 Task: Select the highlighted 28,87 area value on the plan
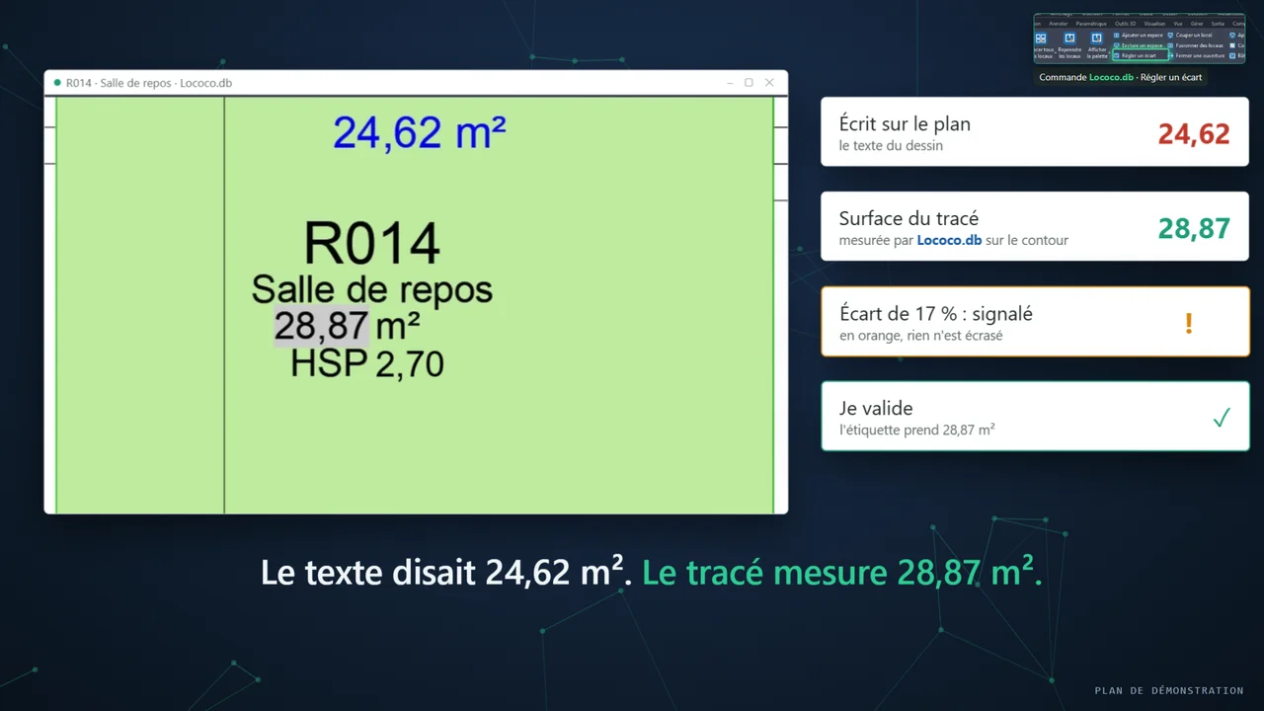(321, 326)
